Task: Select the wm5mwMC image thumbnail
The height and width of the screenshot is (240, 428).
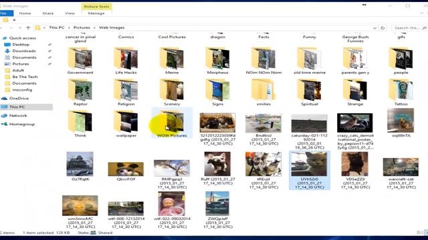Action: click(x=80, y=206)
